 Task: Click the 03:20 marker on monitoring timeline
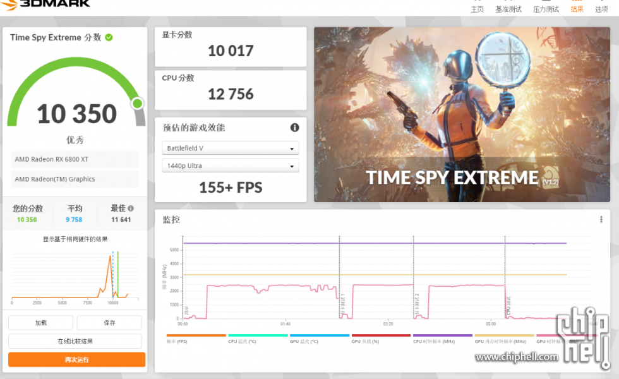tap(388, 323)
